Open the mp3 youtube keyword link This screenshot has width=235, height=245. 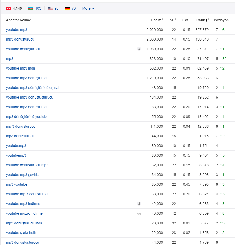(16, 184)
